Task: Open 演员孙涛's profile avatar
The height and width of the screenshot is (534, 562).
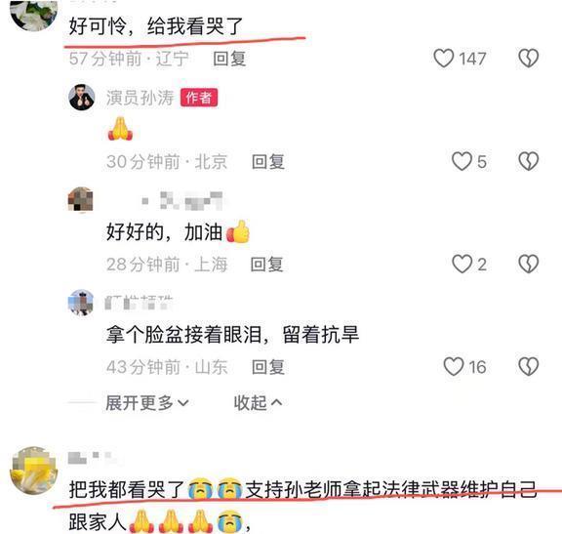Action: tap(82, 98)
